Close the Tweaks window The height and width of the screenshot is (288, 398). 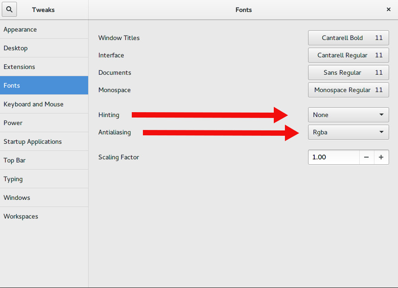pos(389,9)
